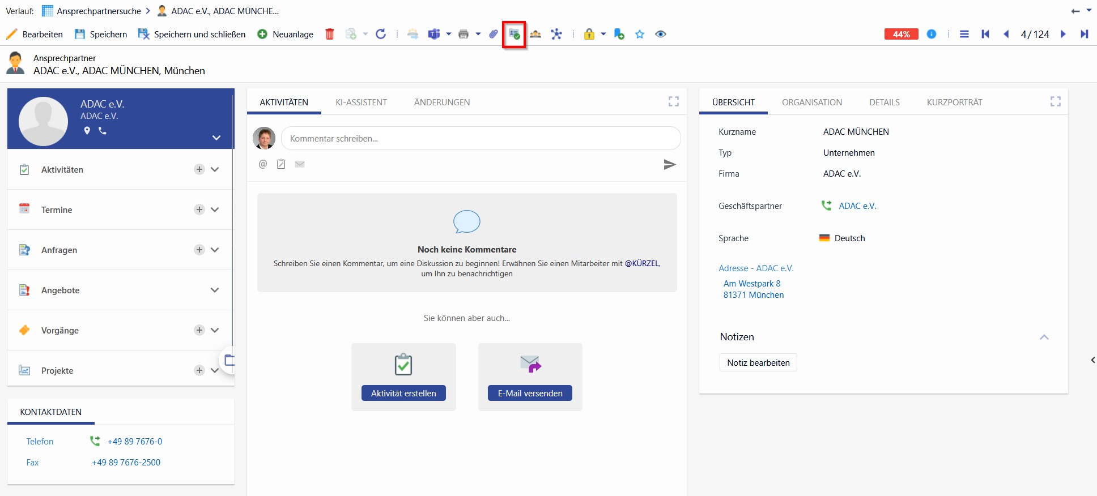Click Neuanlage button
The image size is (1097, 496).
(285, 34)
